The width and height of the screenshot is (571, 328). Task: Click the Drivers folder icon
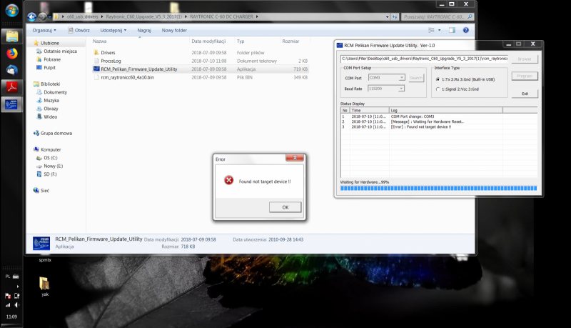click(96, 53)
